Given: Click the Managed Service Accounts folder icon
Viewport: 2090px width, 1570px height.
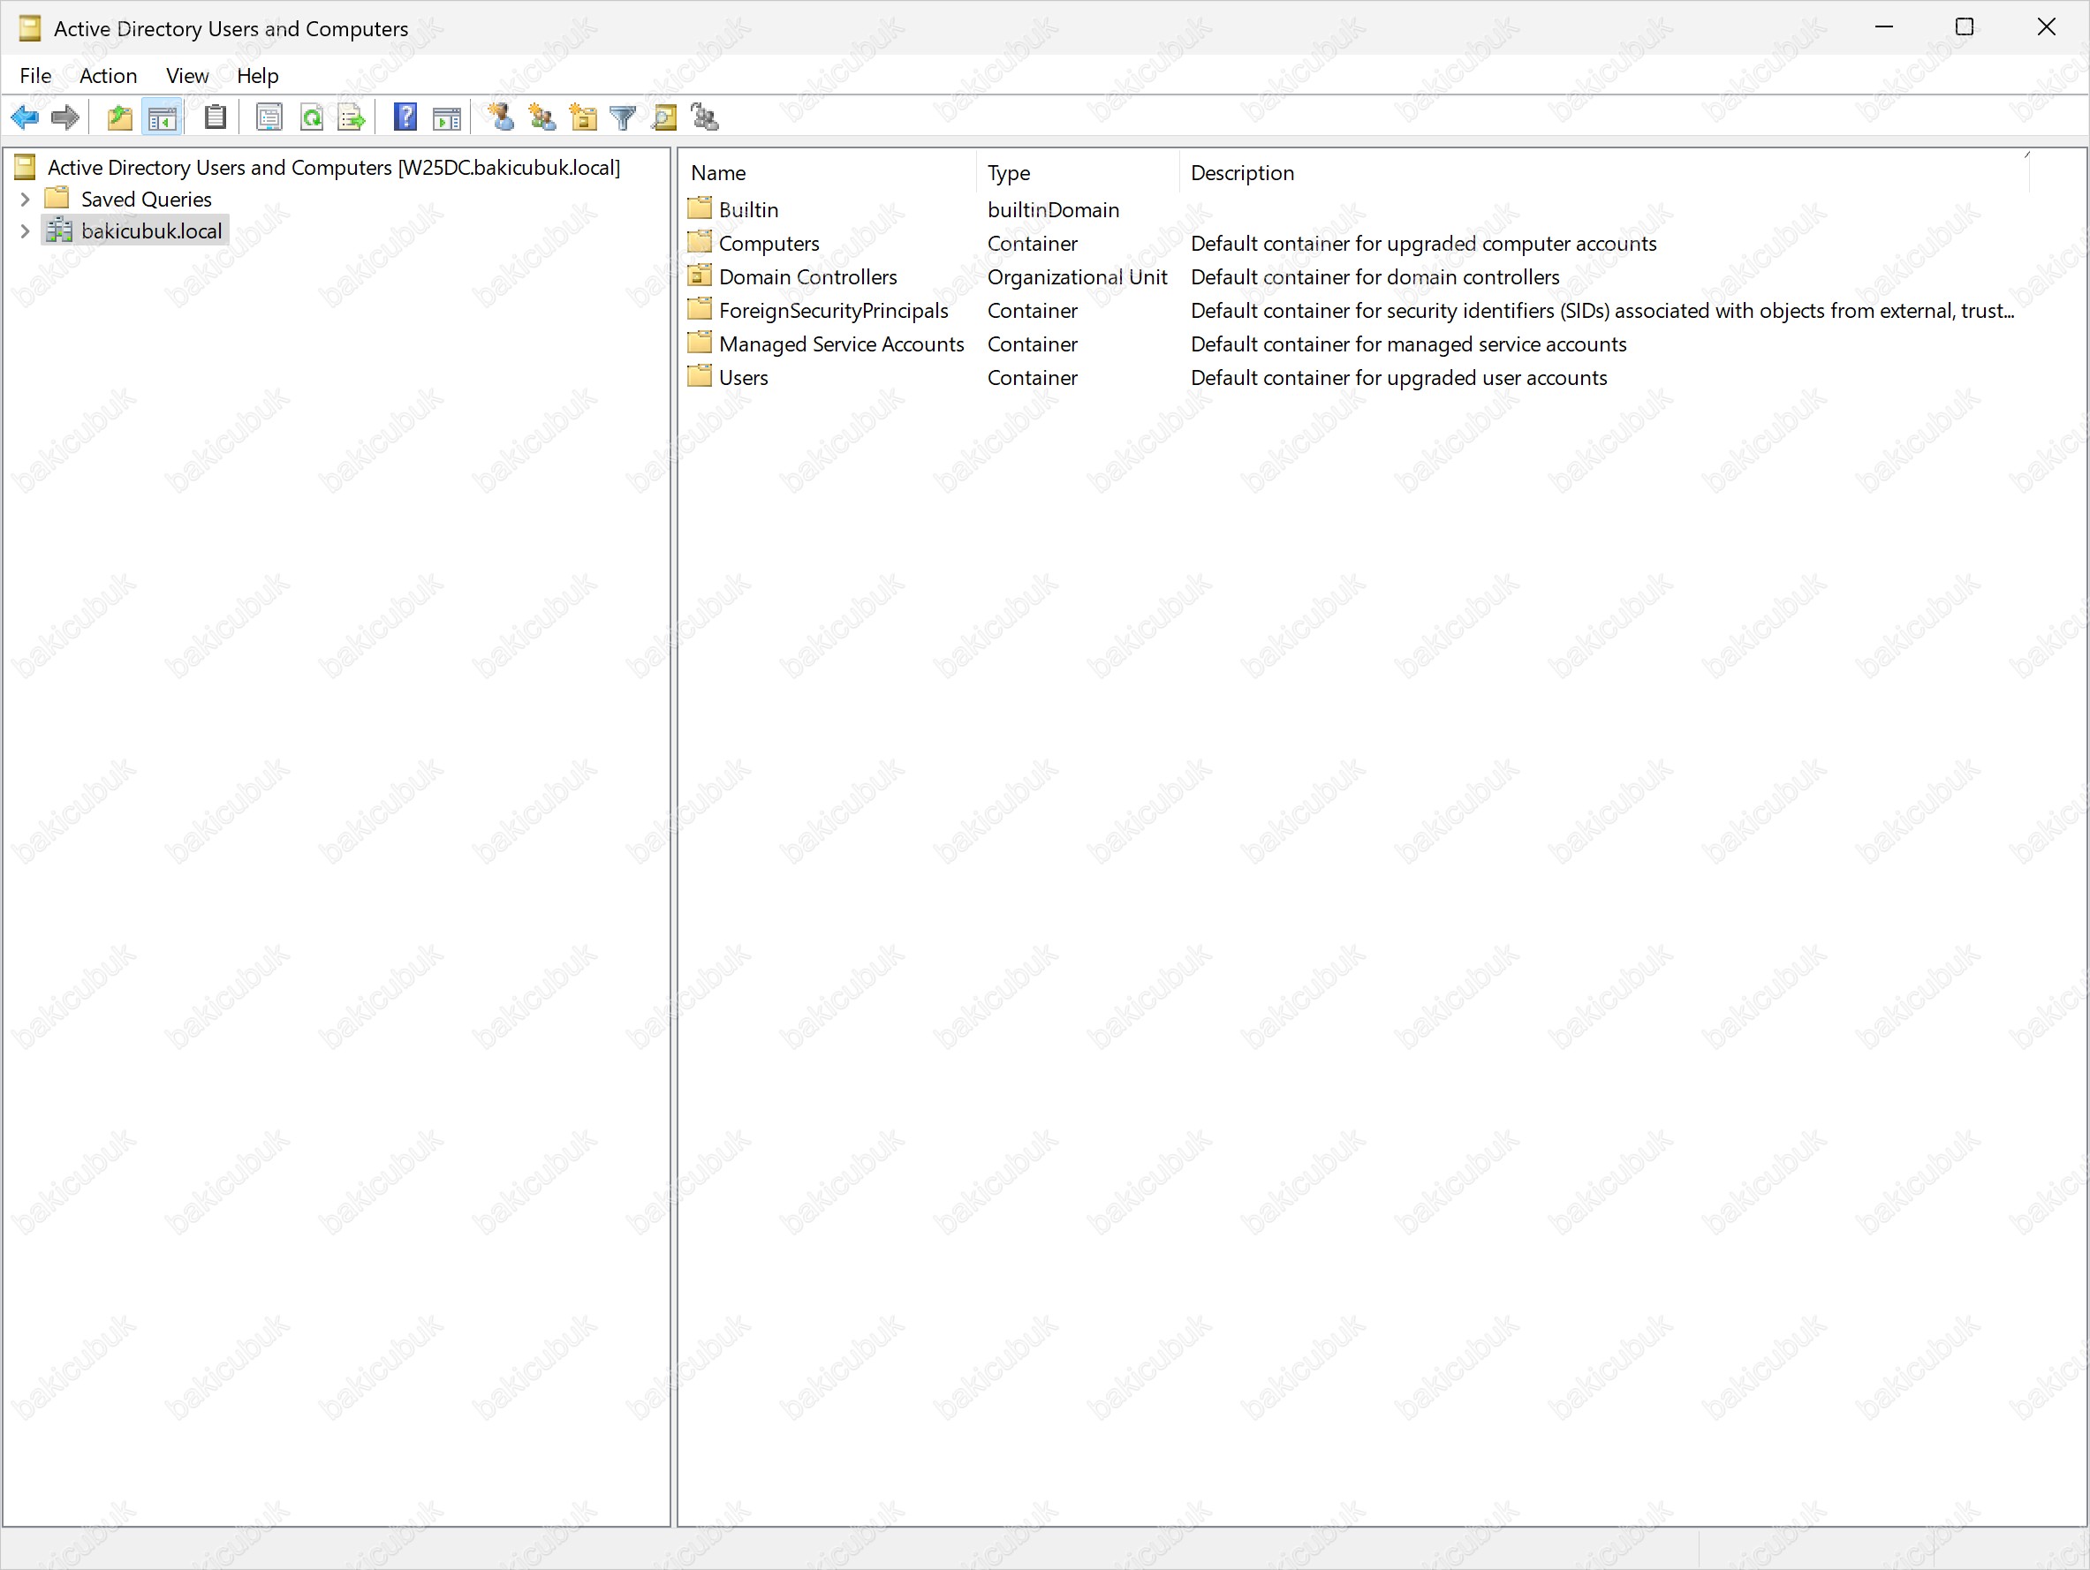Looking at the screenshot, I should click(x=700, y=343).
